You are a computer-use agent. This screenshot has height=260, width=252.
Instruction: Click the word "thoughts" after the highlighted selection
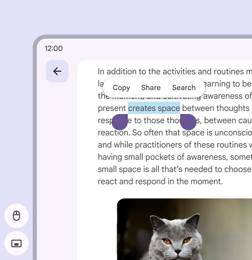233,108
